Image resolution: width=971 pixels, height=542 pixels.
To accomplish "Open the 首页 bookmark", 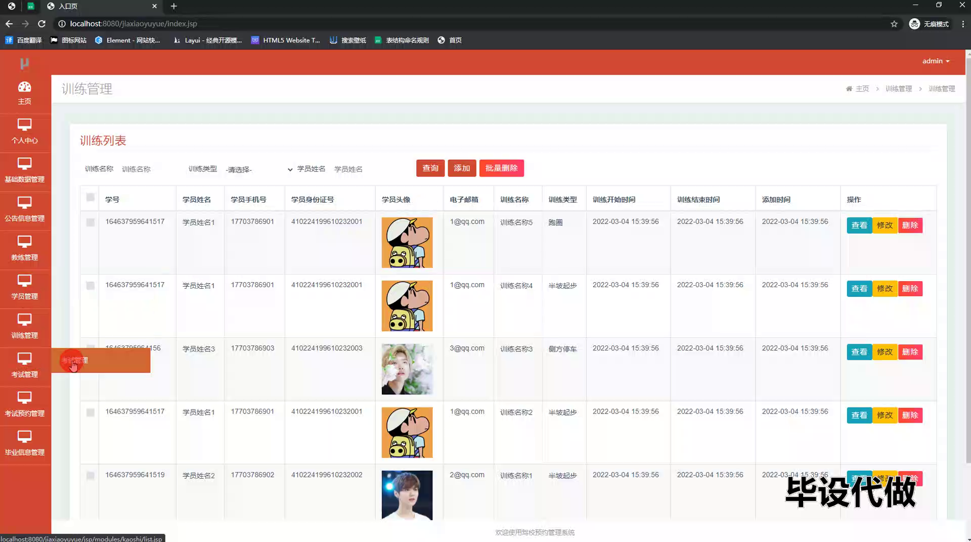I will coord(450,40).
